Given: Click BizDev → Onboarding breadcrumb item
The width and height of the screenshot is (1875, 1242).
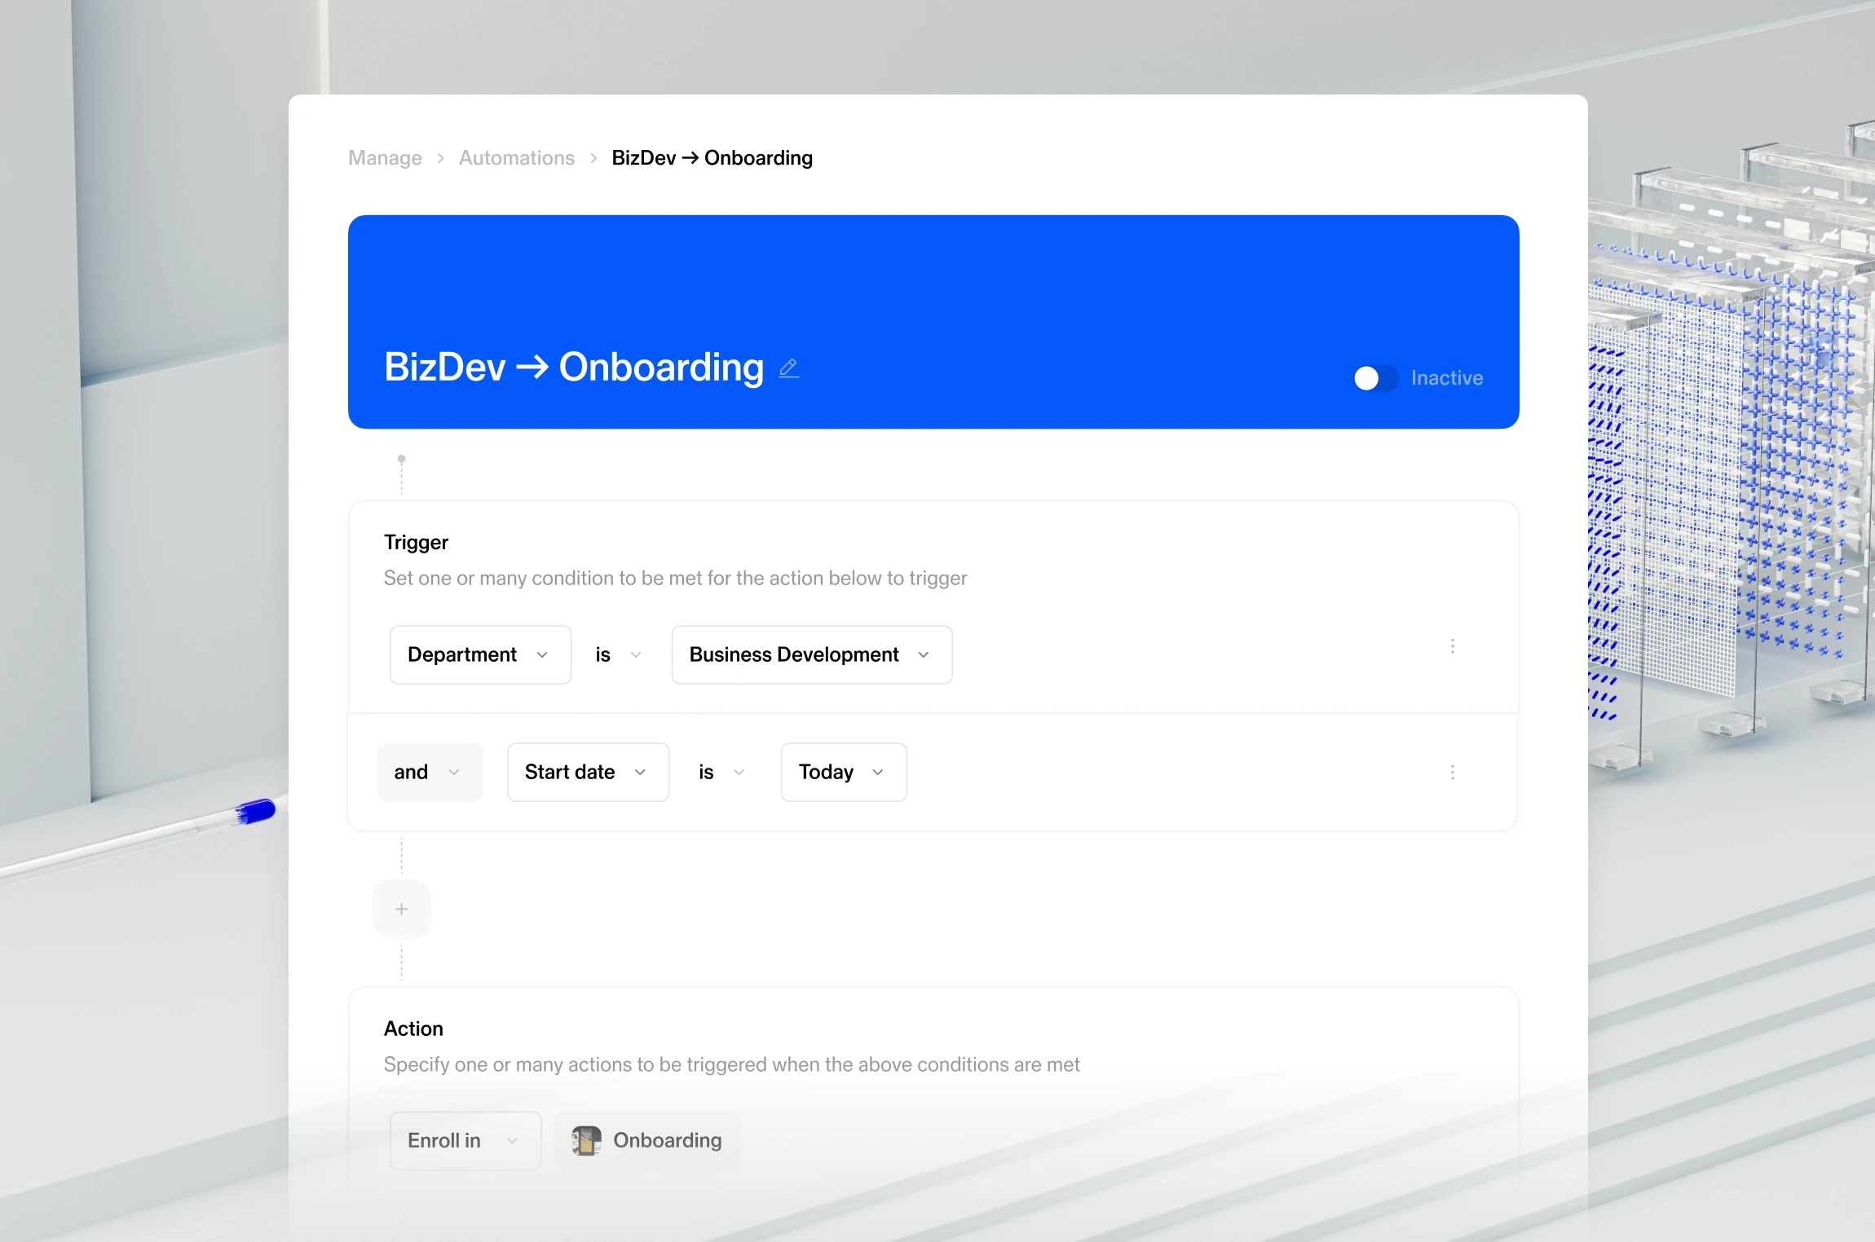Looking at the screenshot, I should pyautogui.click(x=712, y=158).
